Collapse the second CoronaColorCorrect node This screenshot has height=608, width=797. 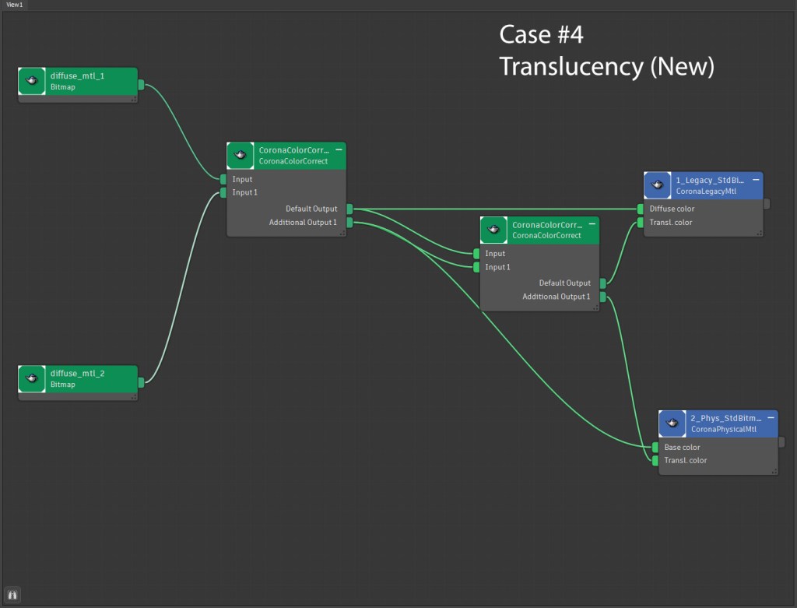tap(592, 223)
